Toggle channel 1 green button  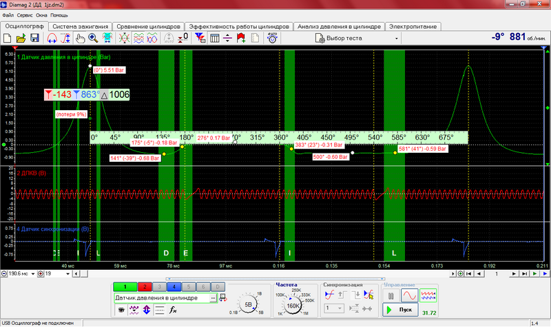tap(125, 287)
